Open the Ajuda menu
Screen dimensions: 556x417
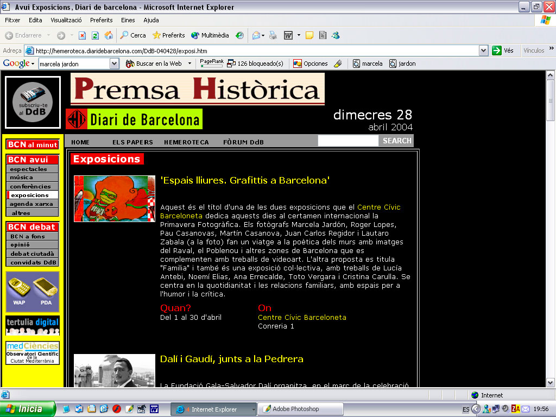[151, 20]
